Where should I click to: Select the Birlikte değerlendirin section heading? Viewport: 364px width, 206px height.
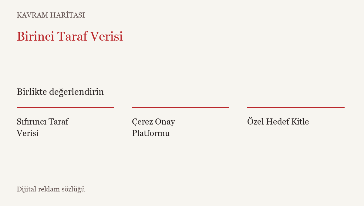(60, 92)
